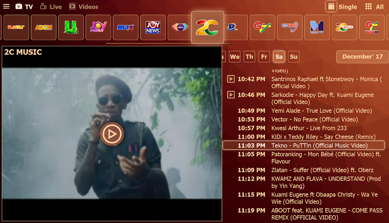
Task: Select the GHOne TV channel
Action: click(290, 27)
